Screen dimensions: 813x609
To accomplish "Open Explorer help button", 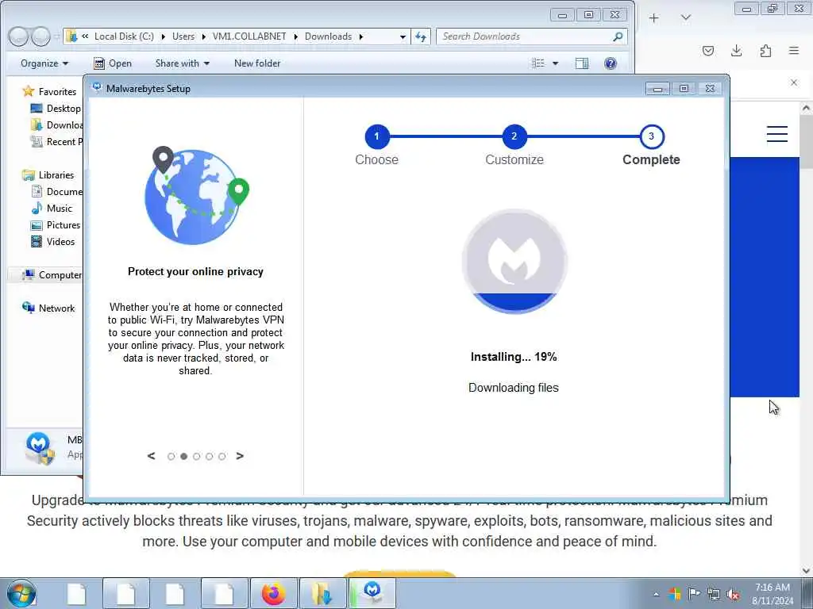I will click(611, 63).
